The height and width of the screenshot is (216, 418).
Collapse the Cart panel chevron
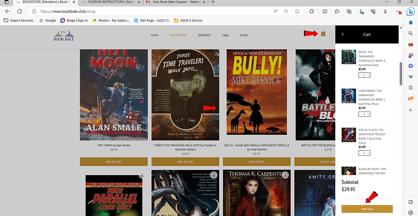click(342, 34)
